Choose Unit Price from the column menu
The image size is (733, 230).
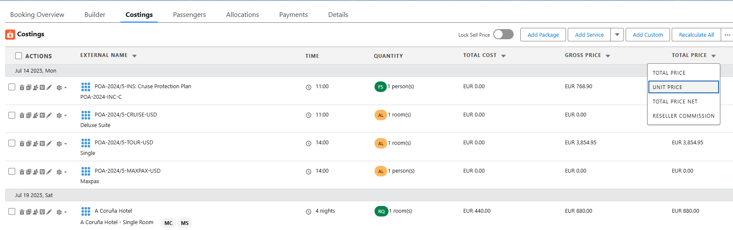tap(683, 87)
